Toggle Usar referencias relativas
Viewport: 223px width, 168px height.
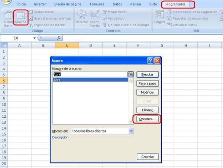pos(50,19)
